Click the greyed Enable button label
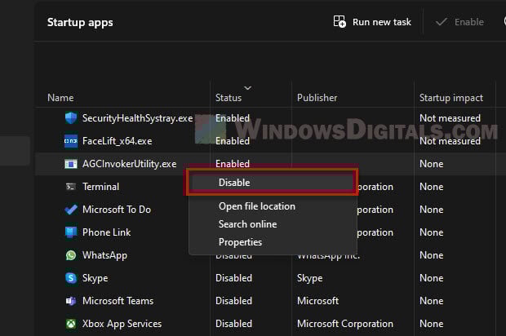 tap(469, 22)
